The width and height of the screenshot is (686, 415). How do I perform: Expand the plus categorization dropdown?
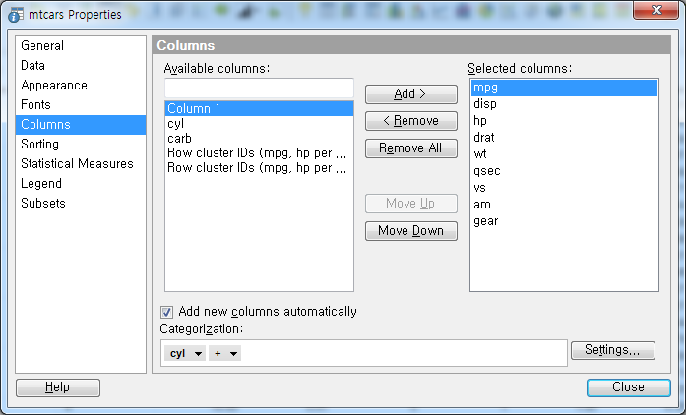click(224, 353)
